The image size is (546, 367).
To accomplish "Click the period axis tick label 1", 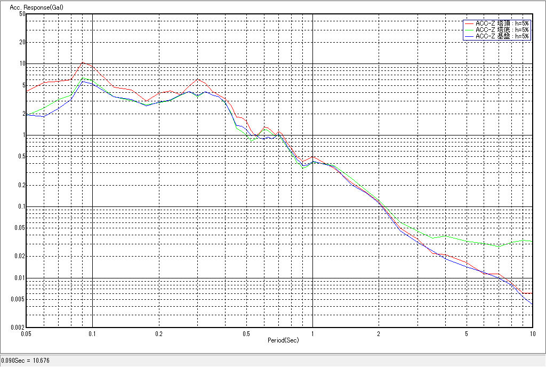I will (x=312, y=333).
